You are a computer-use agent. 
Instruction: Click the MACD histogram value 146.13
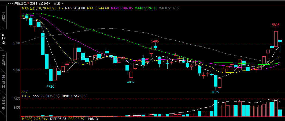pos(92,119)
